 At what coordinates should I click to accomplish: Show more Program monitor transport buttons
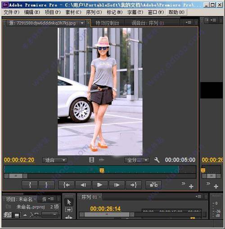[x=208, y=184]
